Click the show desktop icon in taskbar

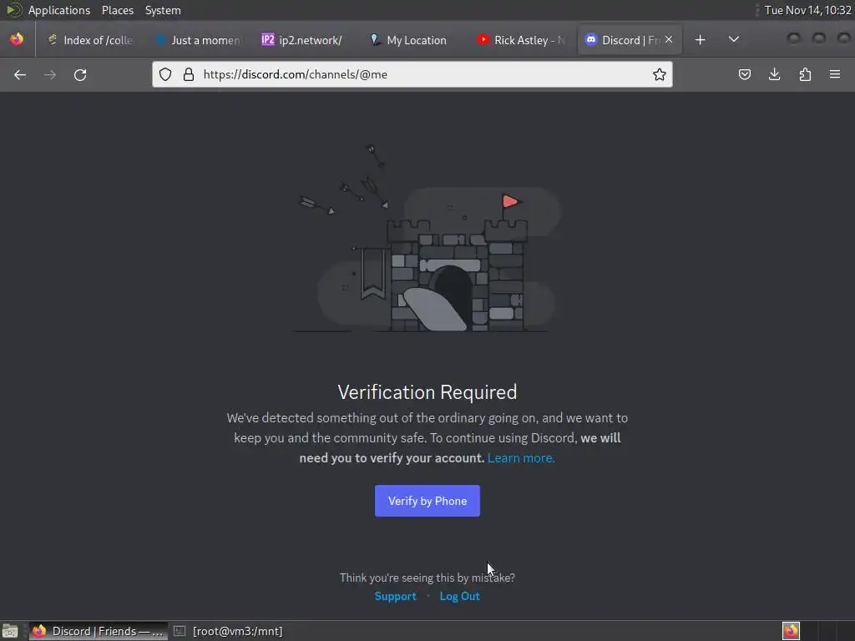[10, 631]
